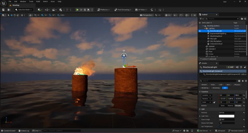
Task: Open the viewport options hamburger menu
Action: pyautogui.click(x=4, y=15)
